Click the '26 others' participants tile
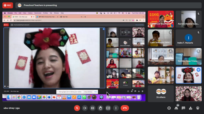The width and height of the screenshot is (204, 114). point(161,93)
